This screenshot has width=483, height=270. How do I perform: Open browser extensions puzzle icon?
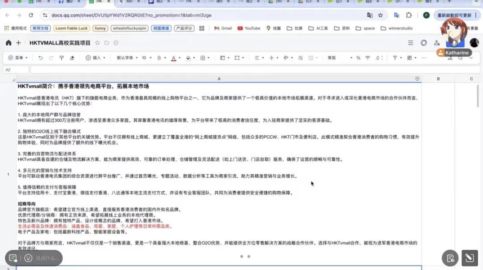pos(409,15)
